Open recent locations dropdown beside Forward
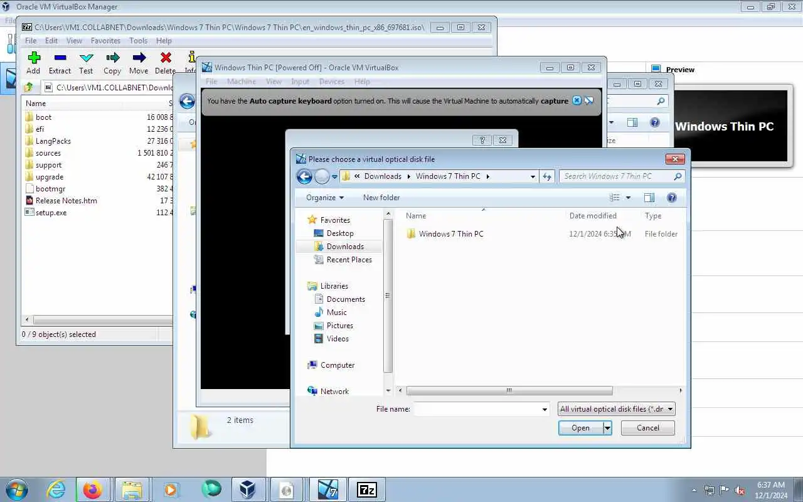This screenshot has height=502, width=803. pos(334,176)
